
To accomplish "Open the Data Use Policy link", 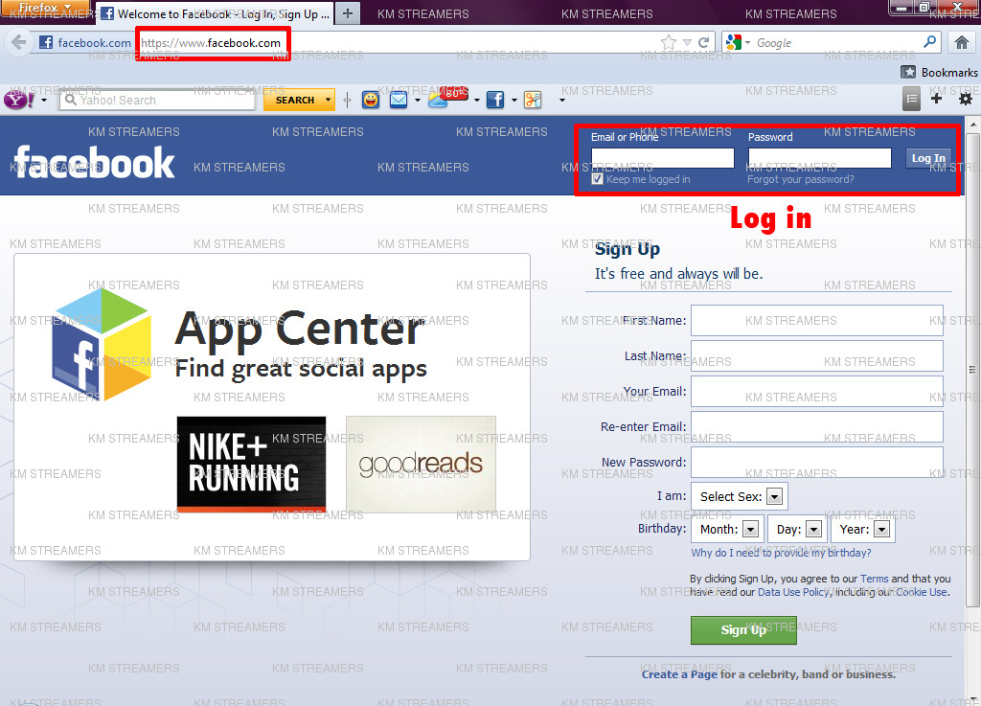I will (x=792, y=592).
